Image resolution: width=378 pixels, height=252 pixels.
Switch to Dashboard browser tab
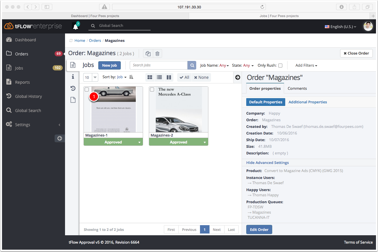(x=95, y=16)
